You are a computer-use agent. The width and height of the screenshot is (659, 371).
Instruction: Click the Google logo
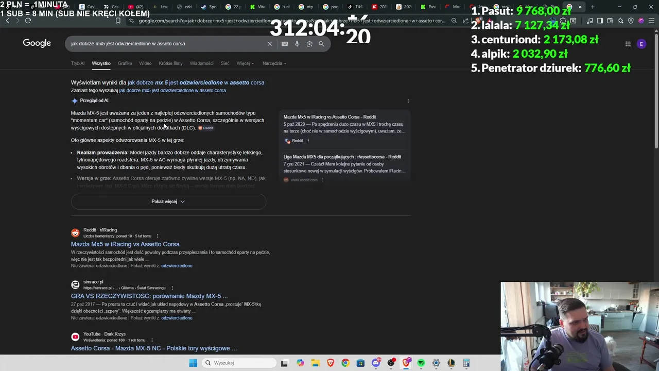pos(37,43)
